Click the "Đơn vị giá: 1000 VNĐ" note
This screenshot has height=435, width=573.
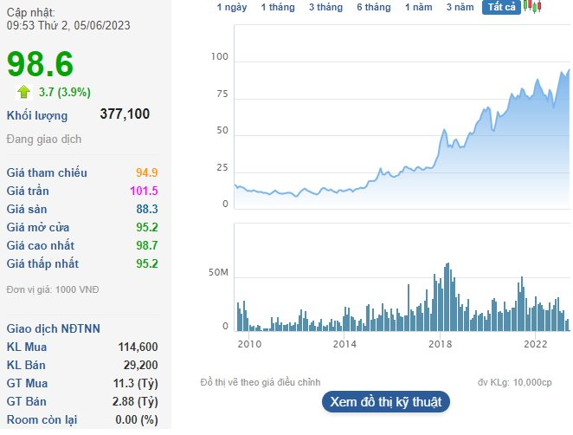point(53,289)
